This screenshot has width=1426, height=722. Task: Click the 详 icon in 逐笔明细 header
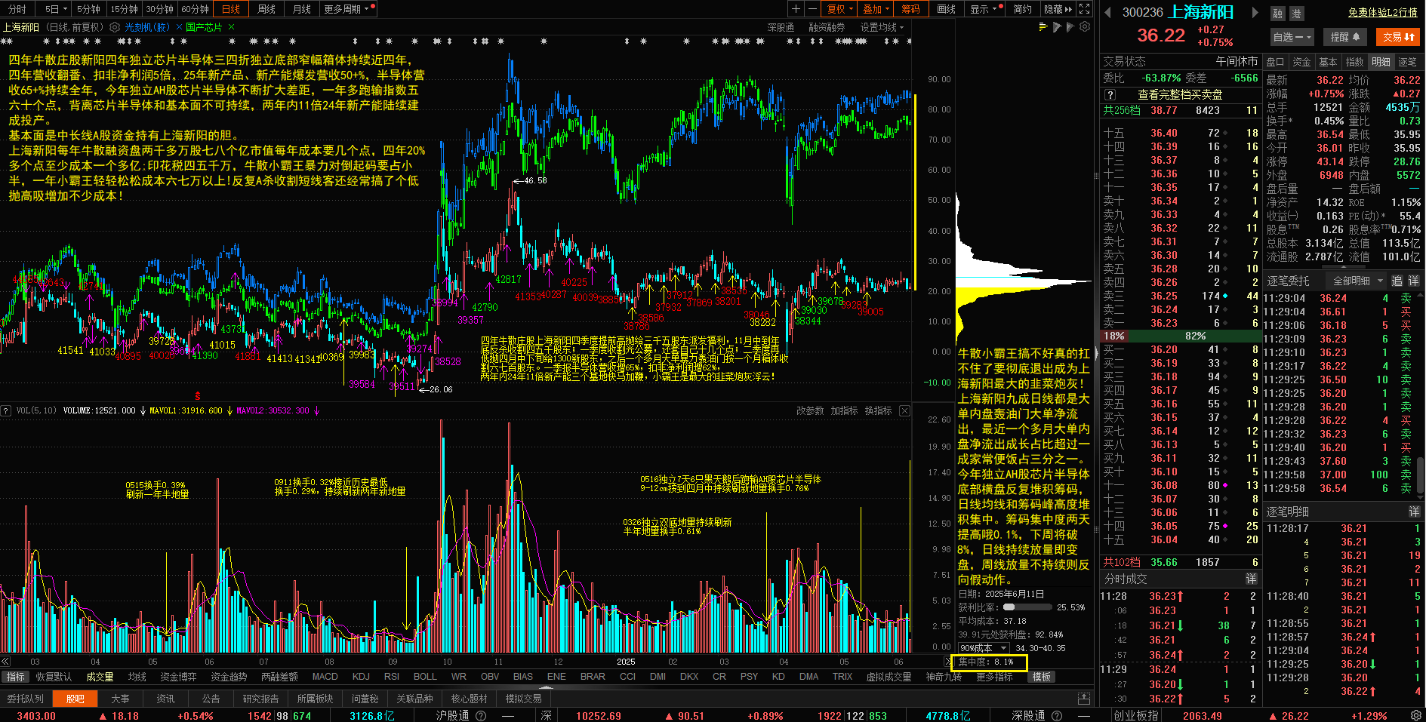tap(1414, 512)
